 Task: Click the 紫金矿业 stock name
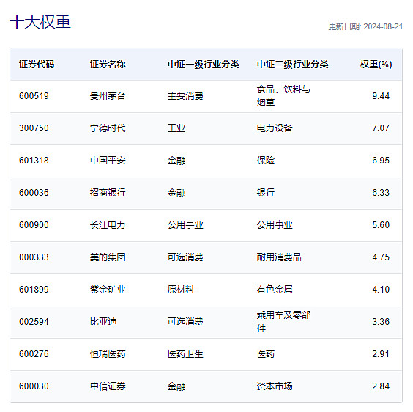click(108, 290)
